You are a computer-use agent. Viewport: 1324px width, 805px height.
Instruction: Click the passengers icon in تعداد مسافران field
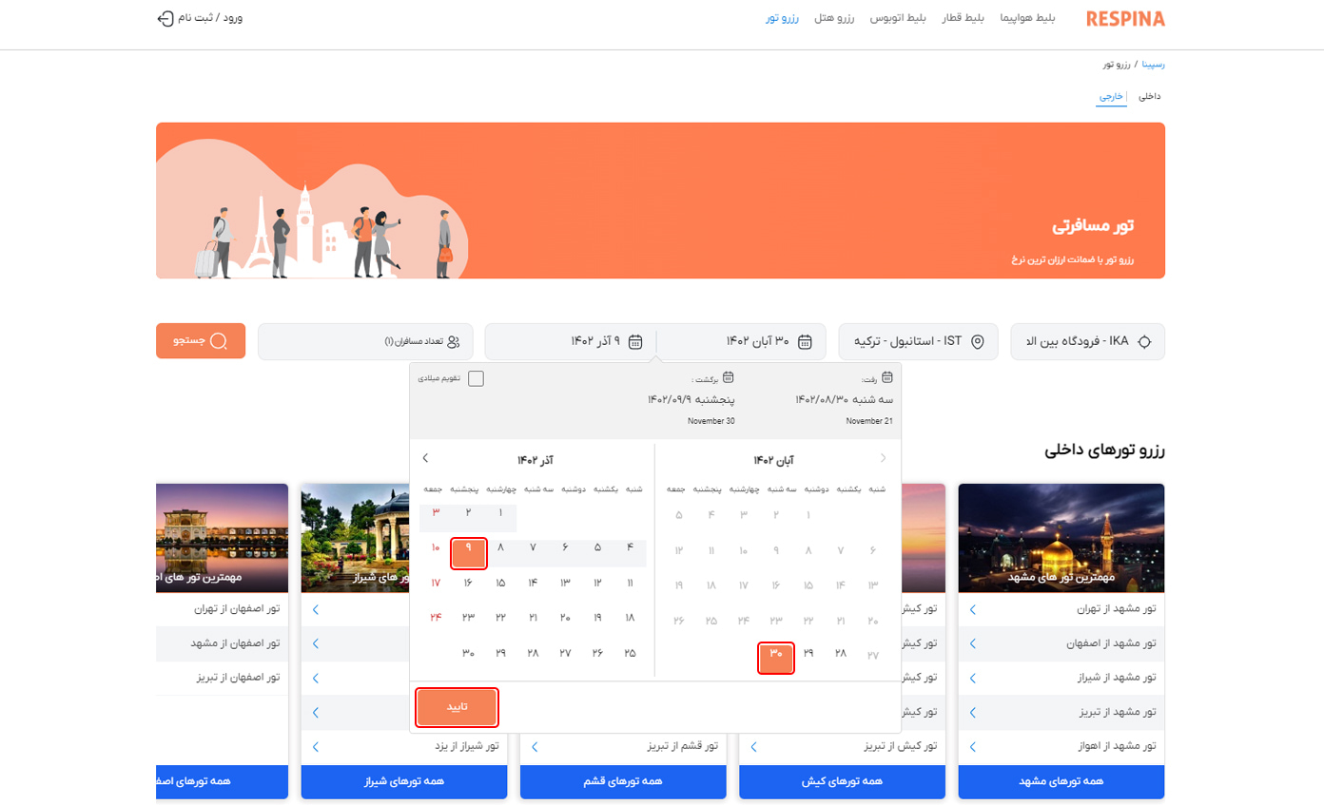point(454,342)
